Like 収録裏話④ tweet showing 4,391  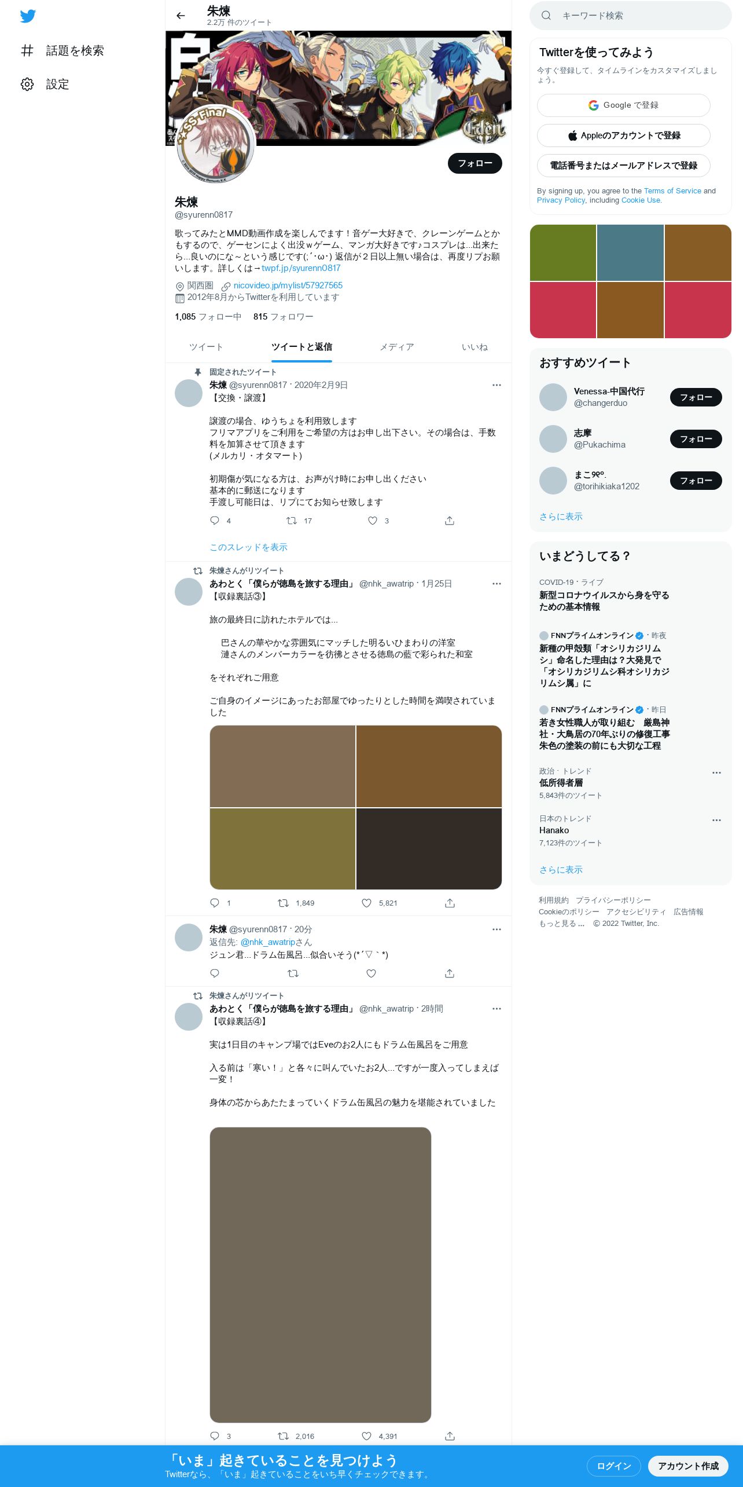coord(366,1436)
